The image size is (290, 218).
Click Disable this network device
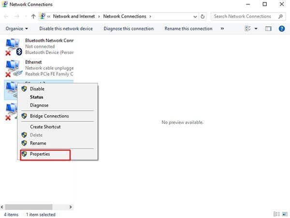pos(66,29)
